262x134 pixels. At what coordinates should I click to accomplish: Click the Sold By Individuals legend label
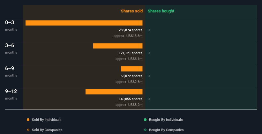click(x=47, y=120)
